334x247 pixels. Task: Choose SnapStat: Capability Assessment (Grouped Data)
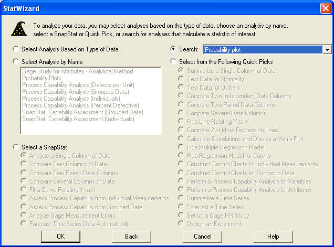pos(82,112)
